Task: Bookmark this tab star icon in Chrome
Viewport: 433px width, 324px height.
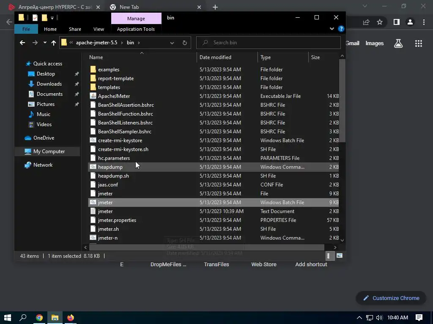Action: point(380,22)
